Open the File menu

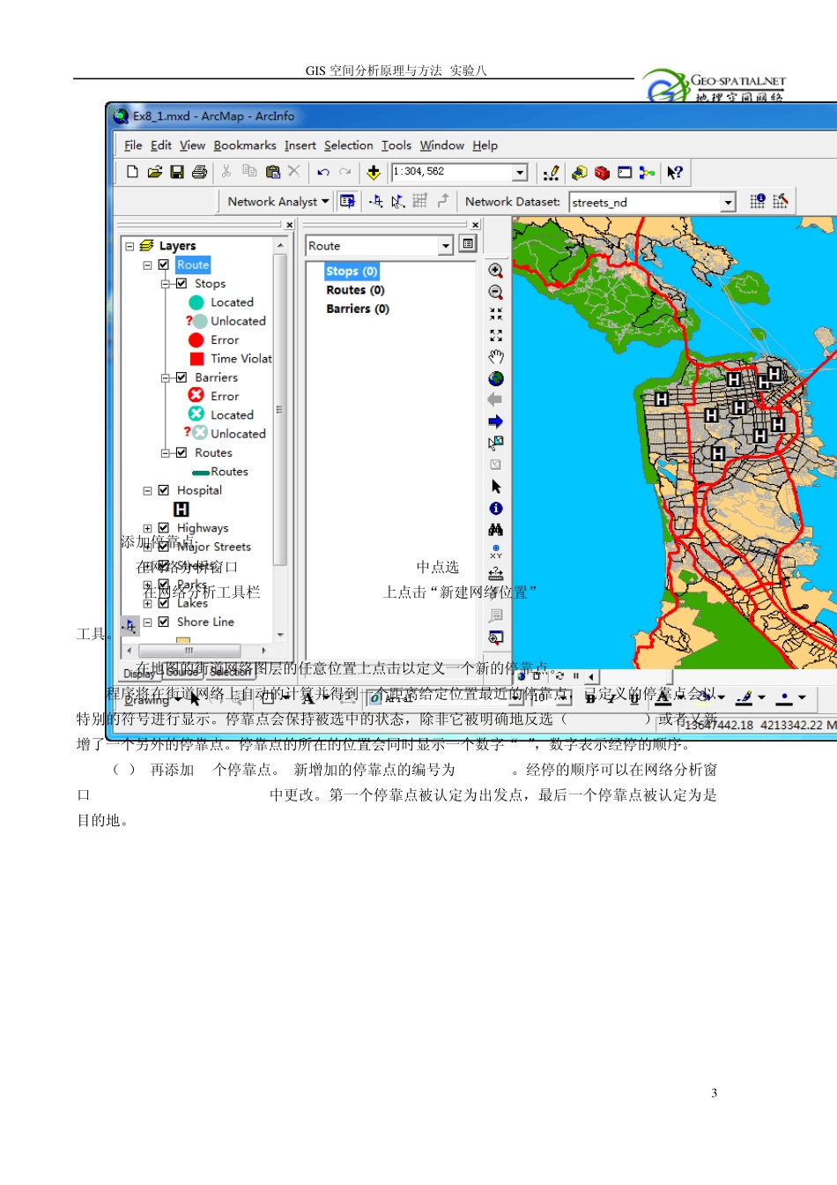pyautogui.click(x=133, y=145)
